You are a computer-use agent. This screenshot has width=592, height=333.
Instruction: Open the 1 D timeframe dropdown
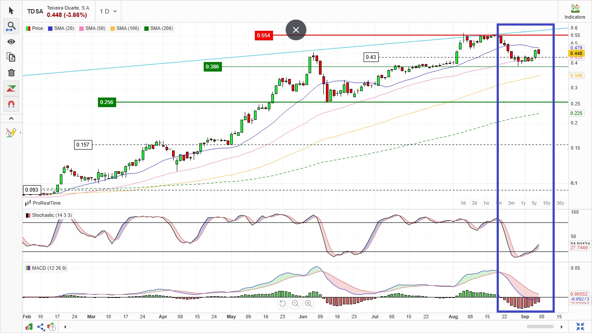(108, 11)
